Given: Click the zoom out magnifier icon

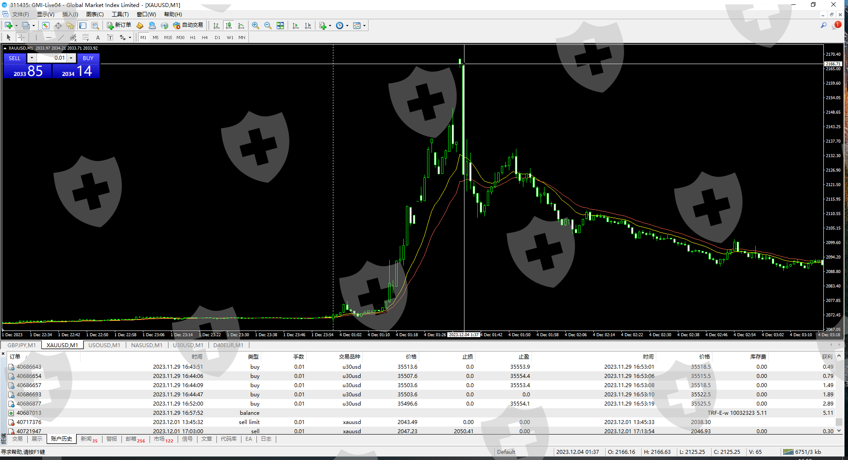Looking at the screenshot, I should pos(268,25).
